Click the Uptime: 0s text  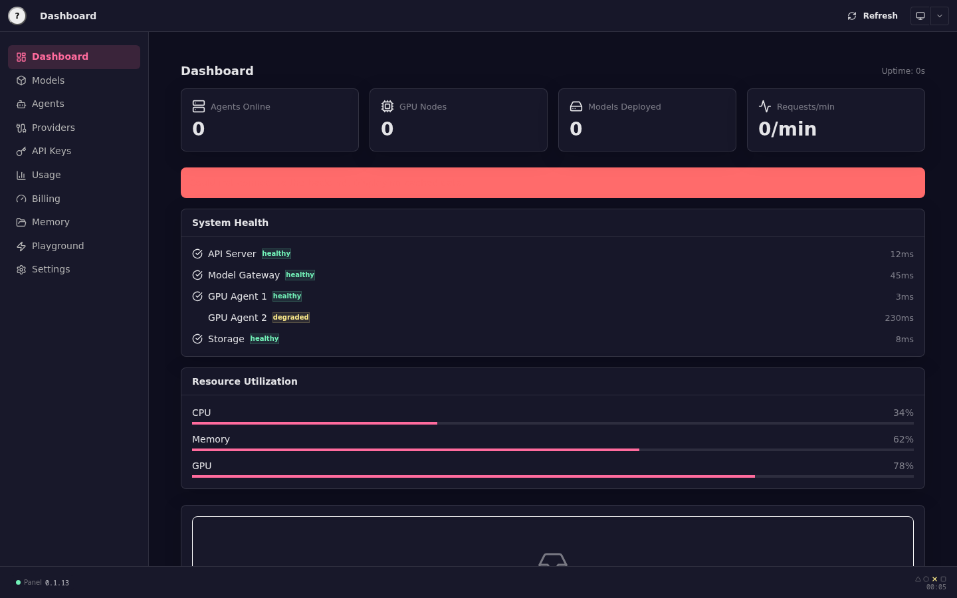pyautogui.click(x=903, y=71)
